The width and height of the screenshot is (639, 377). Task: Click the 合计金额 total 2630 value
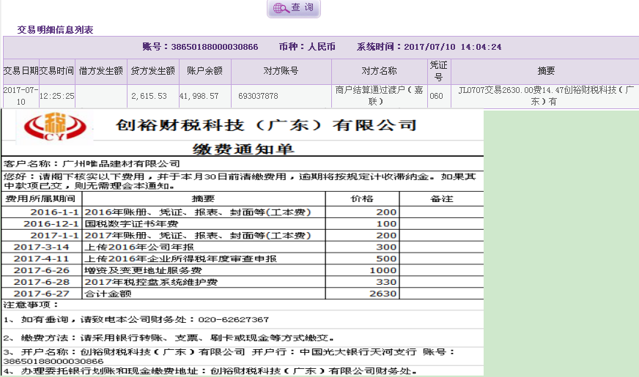pos(386,294)
